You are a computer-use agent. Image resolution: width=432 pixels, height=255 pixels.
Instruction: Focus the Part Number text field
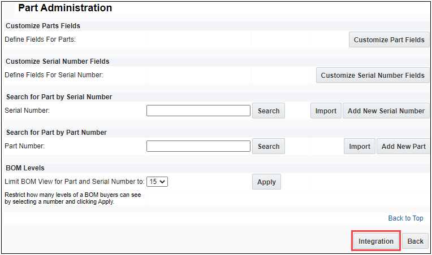[x=198, y=147]
